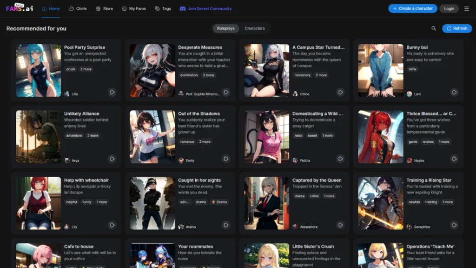Click Create a character button
The height and width of the screenshot is (268, 476).
[413, 8]
